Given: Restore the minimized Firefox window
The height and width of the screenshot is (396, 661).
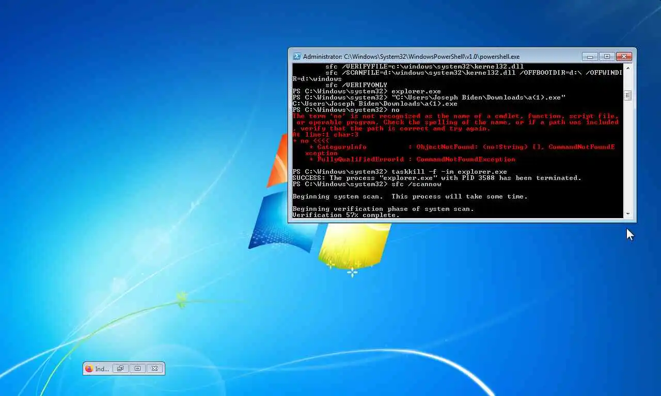Looking at the screenshot, I should pyautogui.click(x=120, y=369).
